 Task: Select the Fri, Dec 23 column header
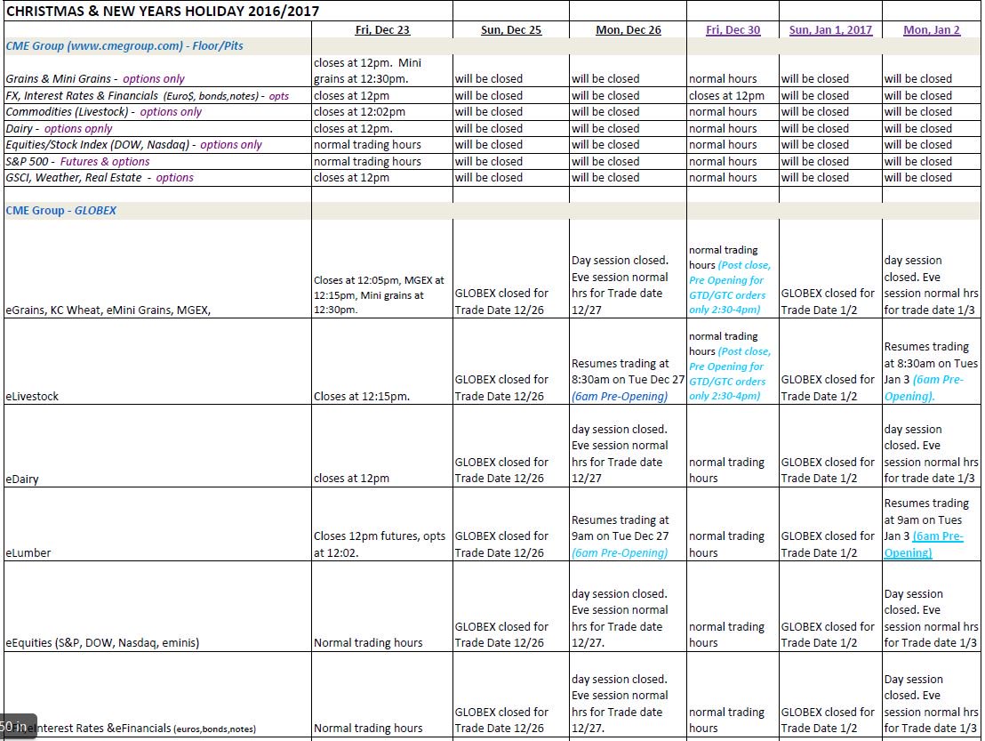coord(382,29)
